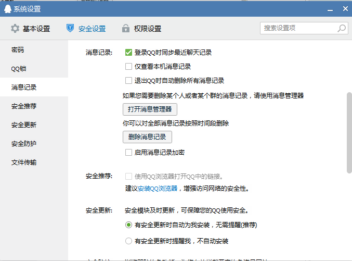Click the 搜索设置项 search field
352x261 pixels.
click(298, 28)
